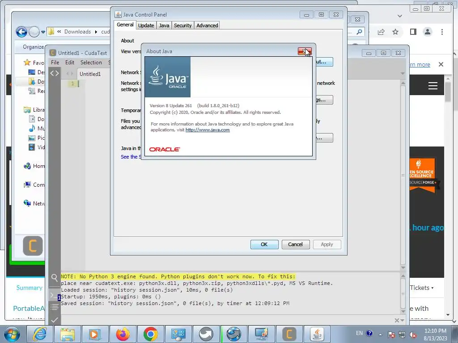Select Libraries in the Explorer navigation pane

click(34, 110)
